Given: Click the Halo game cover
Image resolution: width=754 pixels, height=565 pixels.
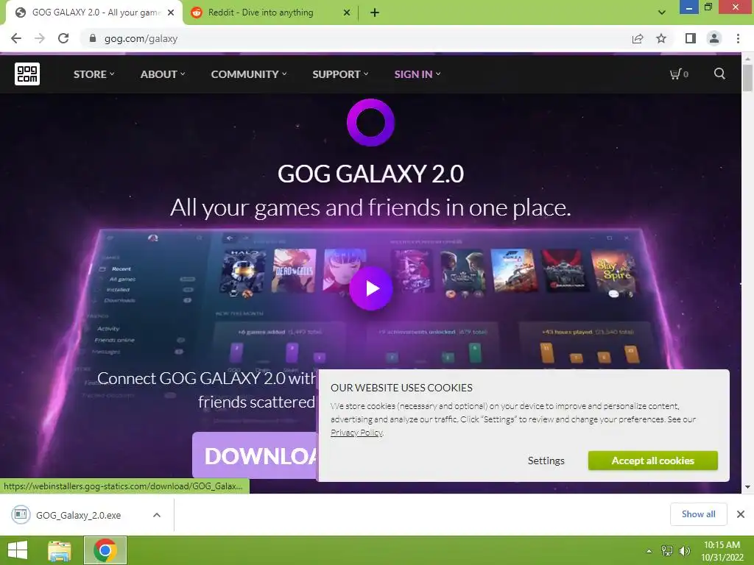Looking at the screenshot, I should click(243, 271).
